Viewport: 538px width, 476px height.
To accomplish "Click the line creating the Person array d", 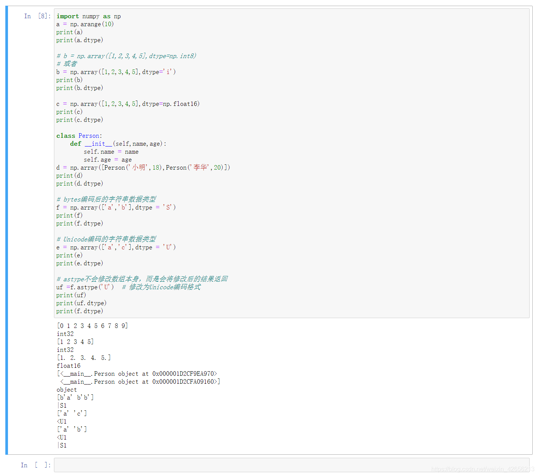I will coord(143,168).
